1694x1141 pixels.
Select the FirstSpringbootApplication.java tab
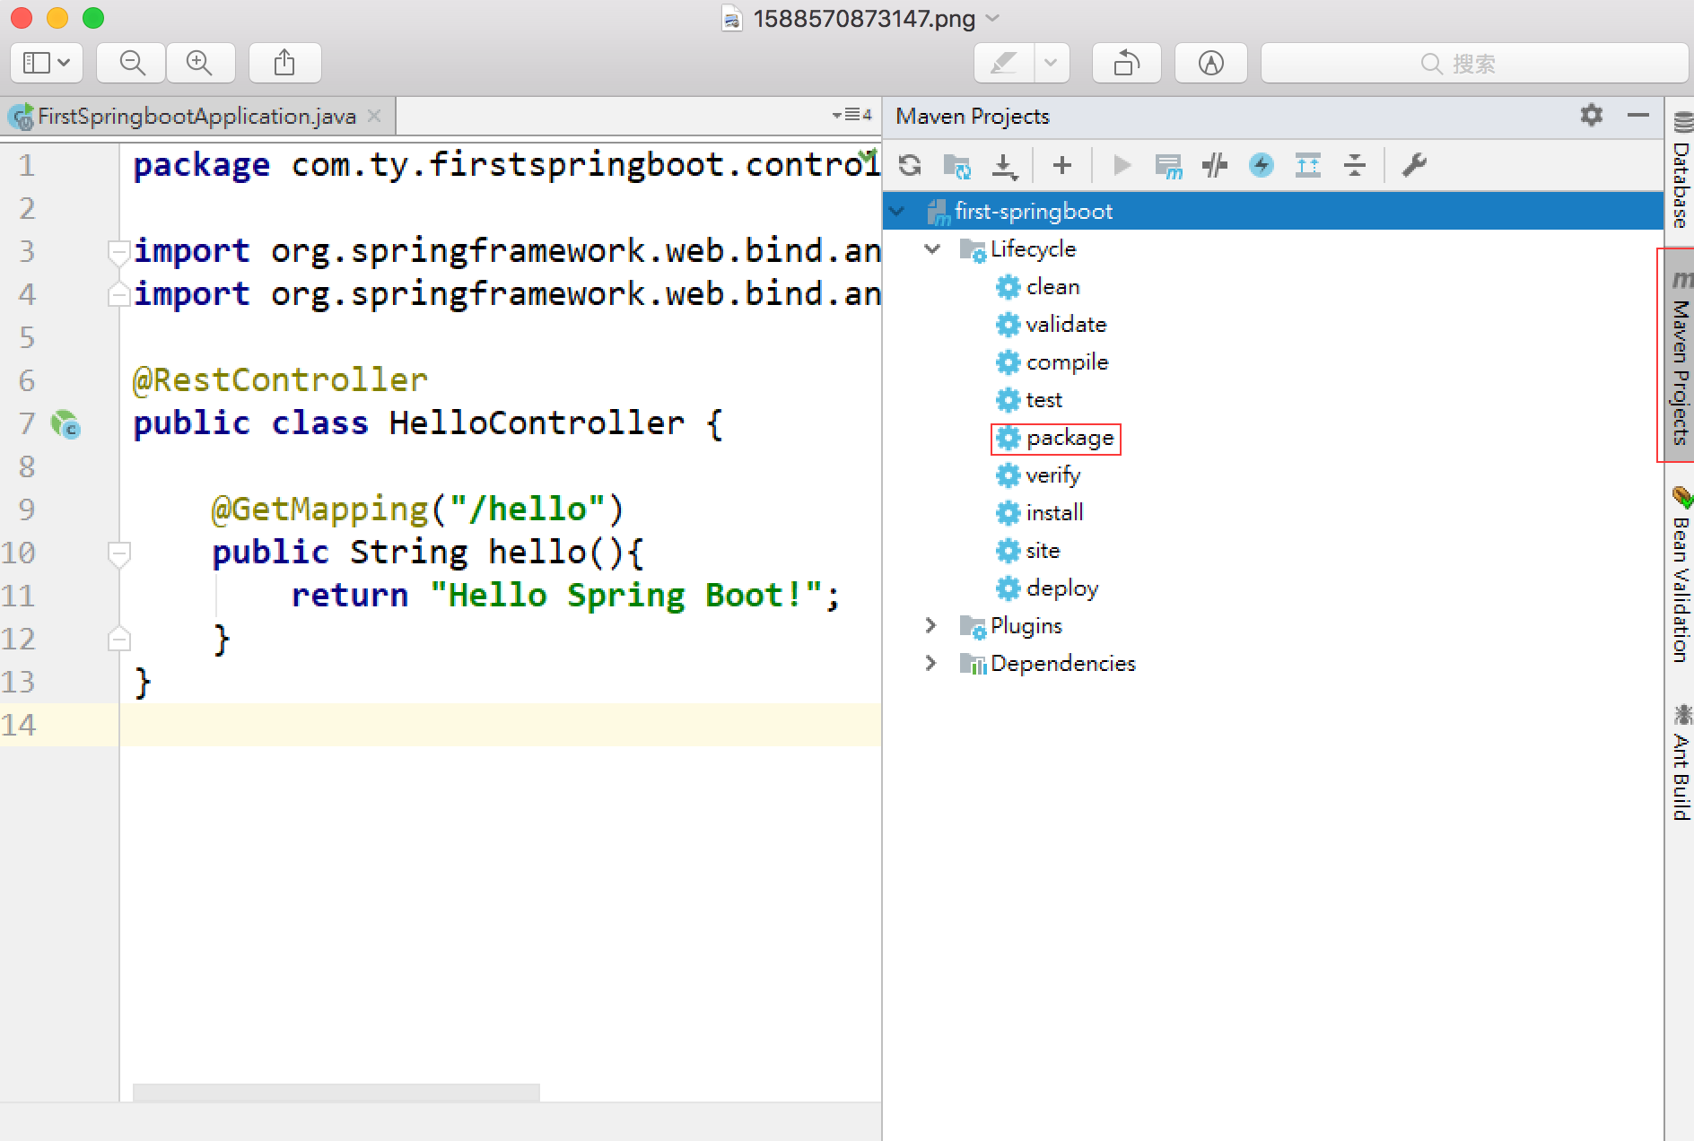point(196,117)
